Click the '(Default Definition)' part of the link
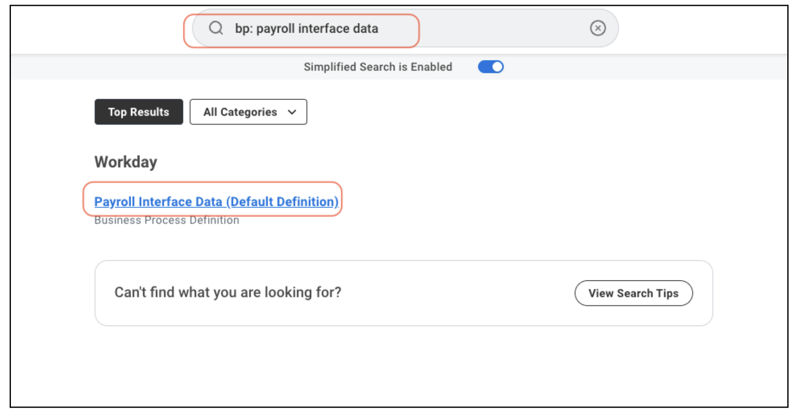794x416 pixels. 282,202
